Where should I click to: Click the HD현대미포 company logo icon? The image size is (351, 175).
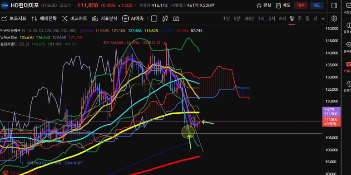[x=5, y=5]
